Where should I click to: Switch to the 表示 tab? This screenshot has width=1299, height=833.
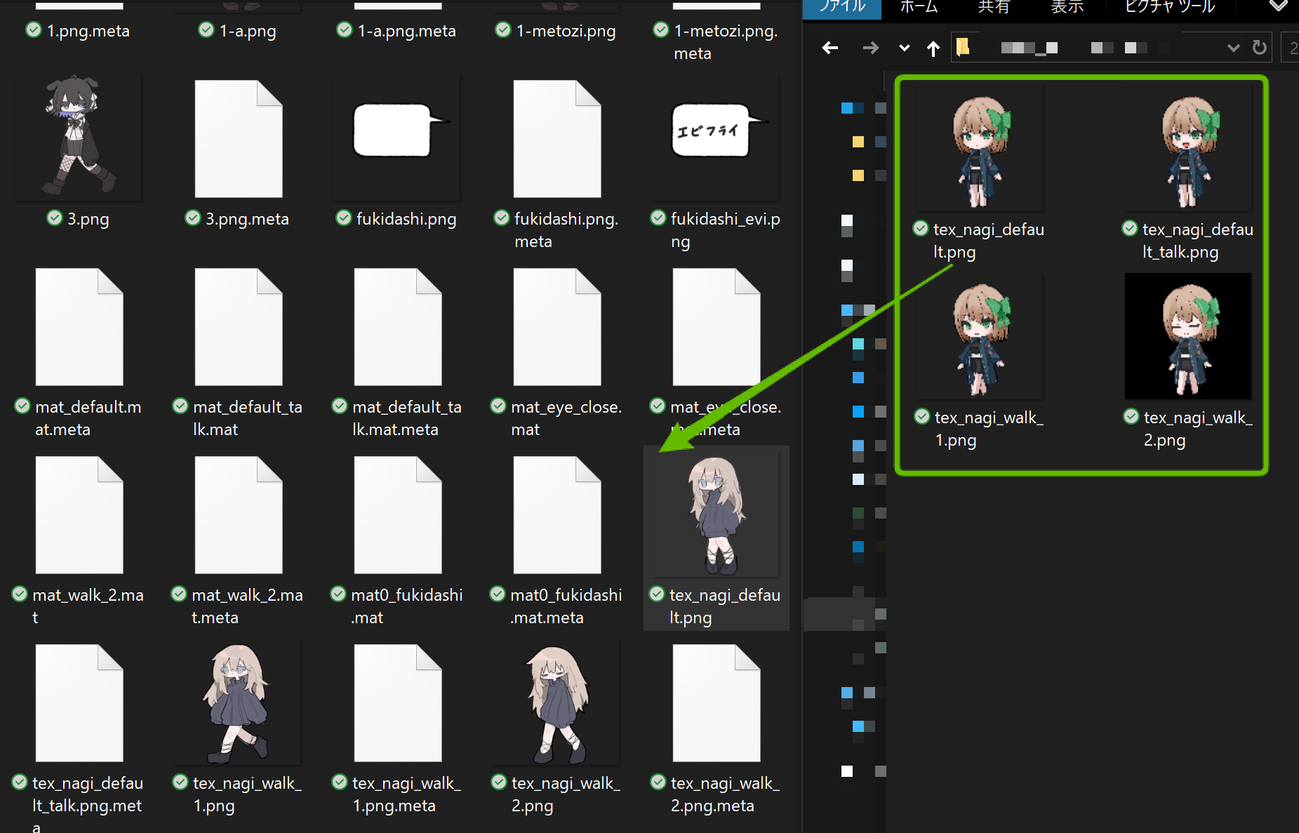coord(1067,7)
